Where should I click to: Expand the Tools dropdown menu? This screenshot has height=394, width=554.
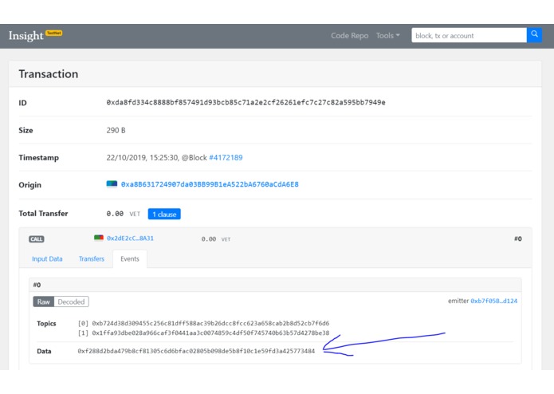pos(387,36)
